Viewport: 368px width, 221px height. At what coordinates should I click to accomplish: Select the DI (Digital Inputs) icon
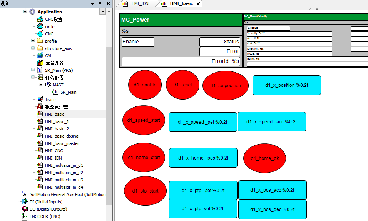pos(25,202)
